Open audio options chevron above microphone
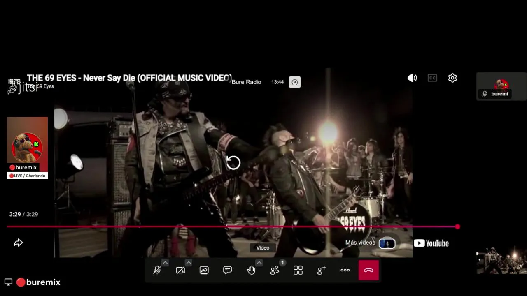This screenshot has height=296, width=527. coord(165,263)
